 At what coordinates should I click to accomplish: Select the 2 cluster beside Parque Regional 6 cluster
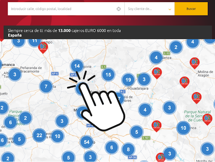[x=25, y=118]
